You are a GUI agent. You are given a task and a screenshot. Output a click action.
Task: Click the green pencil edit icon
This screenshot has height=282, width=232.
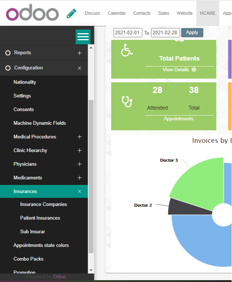click(71, 13)
